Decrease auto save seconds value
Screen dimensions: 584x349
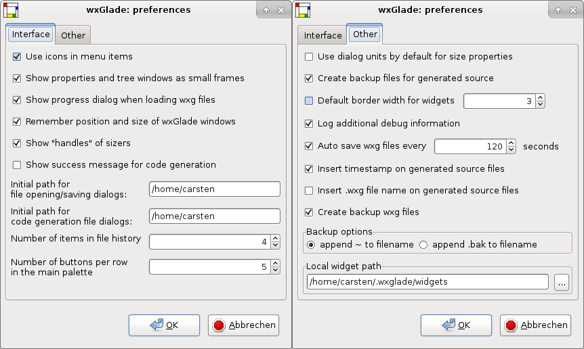[x=512, y=149]
